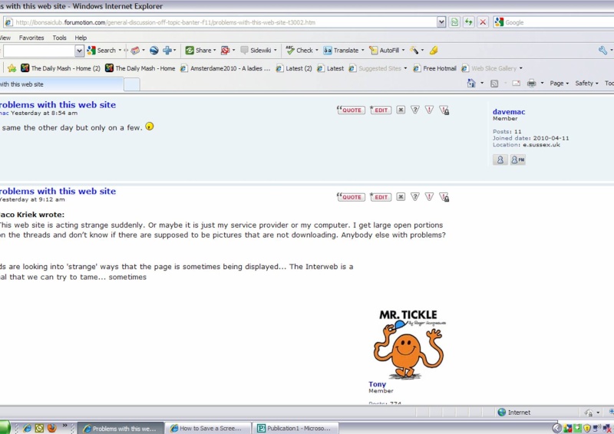Click the Translate toolbar button
This screenshot has width=614, height=434.
(341, 51)
